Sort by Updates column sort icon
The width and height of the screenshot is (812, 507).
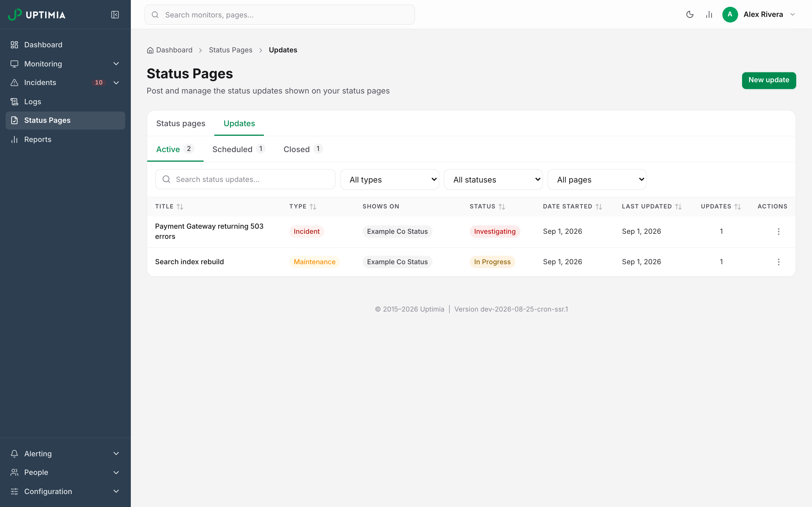coord(738,207)
